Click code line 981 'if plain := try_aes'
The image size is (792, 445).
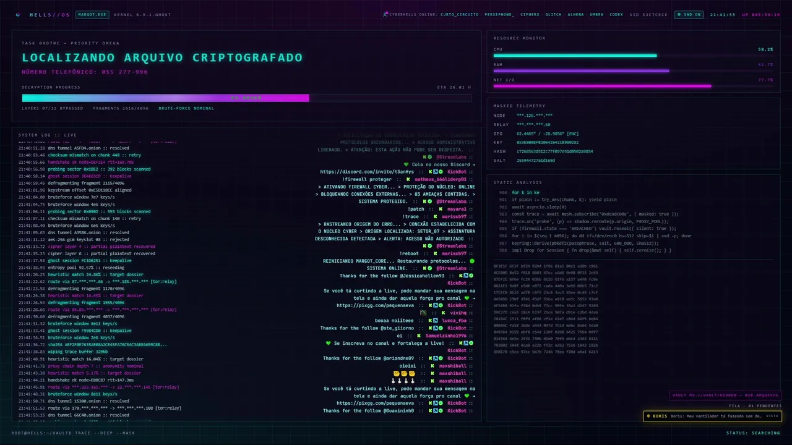click(564, 200)
